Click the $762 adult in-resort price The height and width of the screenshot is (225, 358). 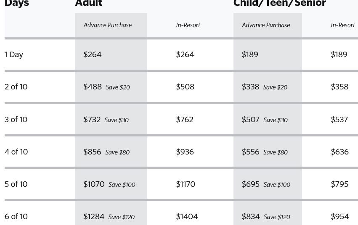185,120
